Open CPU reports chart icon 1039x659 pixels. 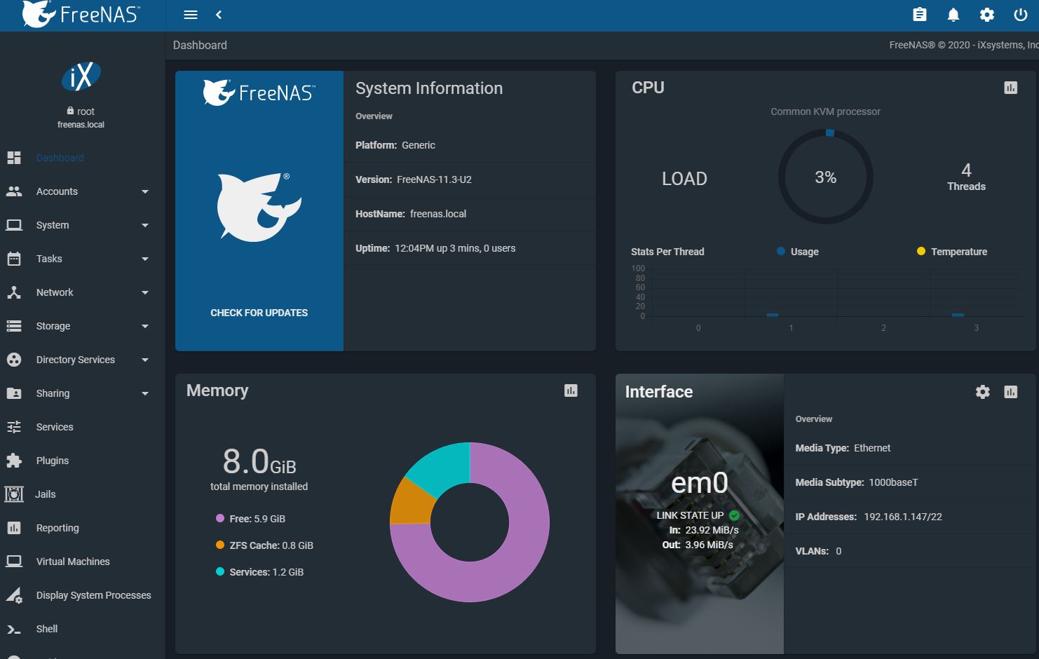[1010, 88]
